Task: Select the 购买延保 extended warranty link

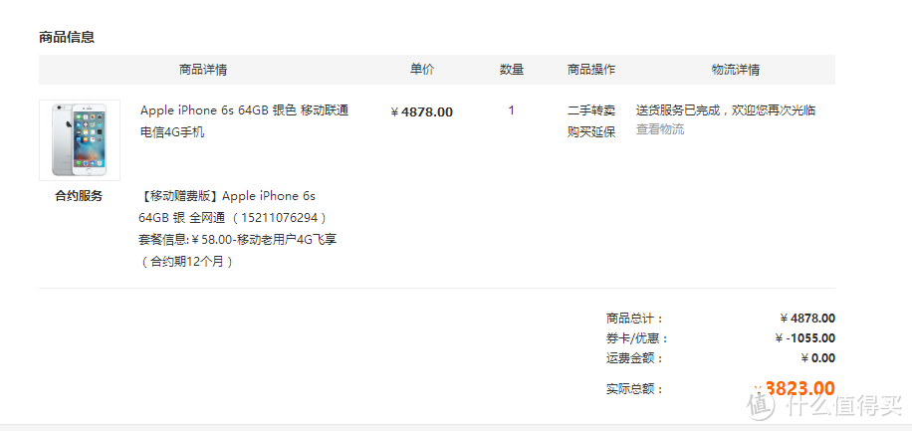Action: 591,131
